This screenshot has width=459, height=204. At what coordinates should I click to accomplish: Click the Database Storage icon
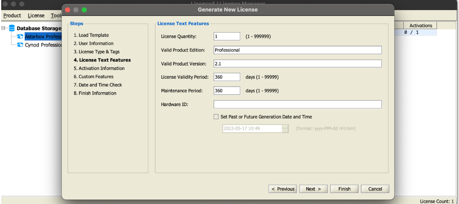[x=12, y=28]
